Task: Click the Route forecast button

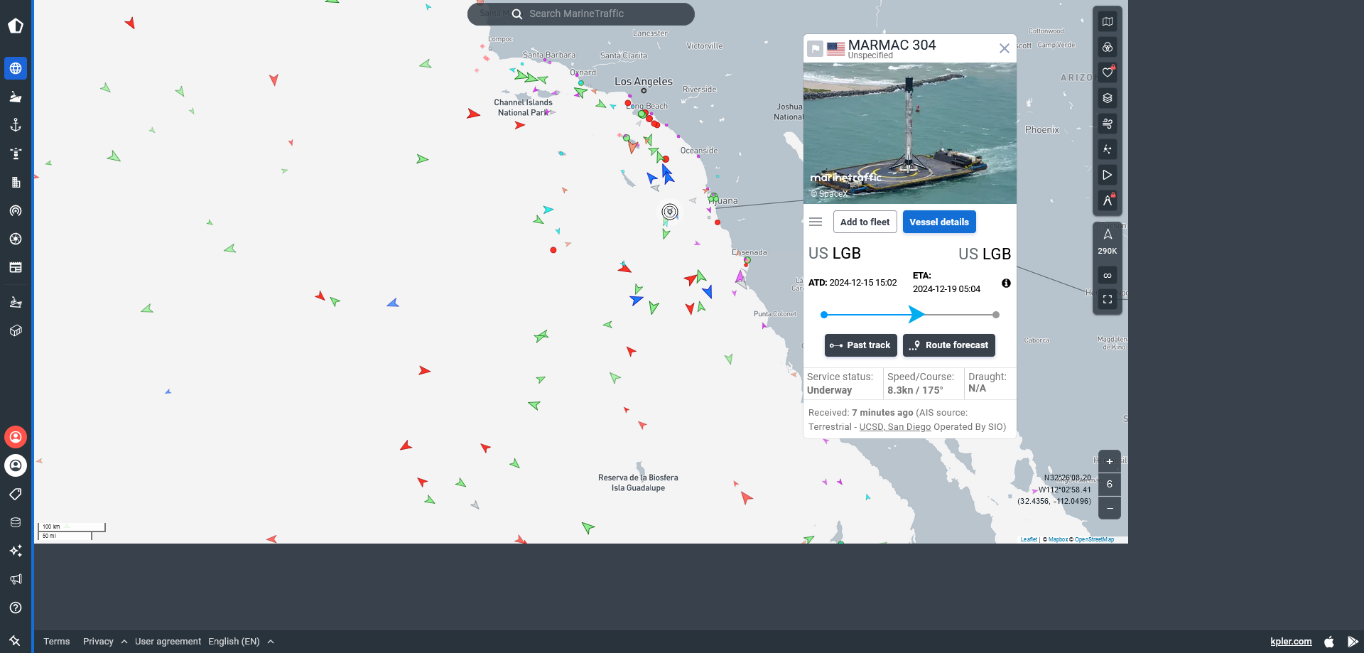Action: 948,345
